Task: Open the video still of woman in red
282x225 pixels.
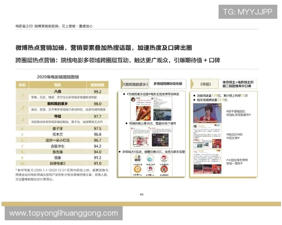Action: tap(207, 113)
